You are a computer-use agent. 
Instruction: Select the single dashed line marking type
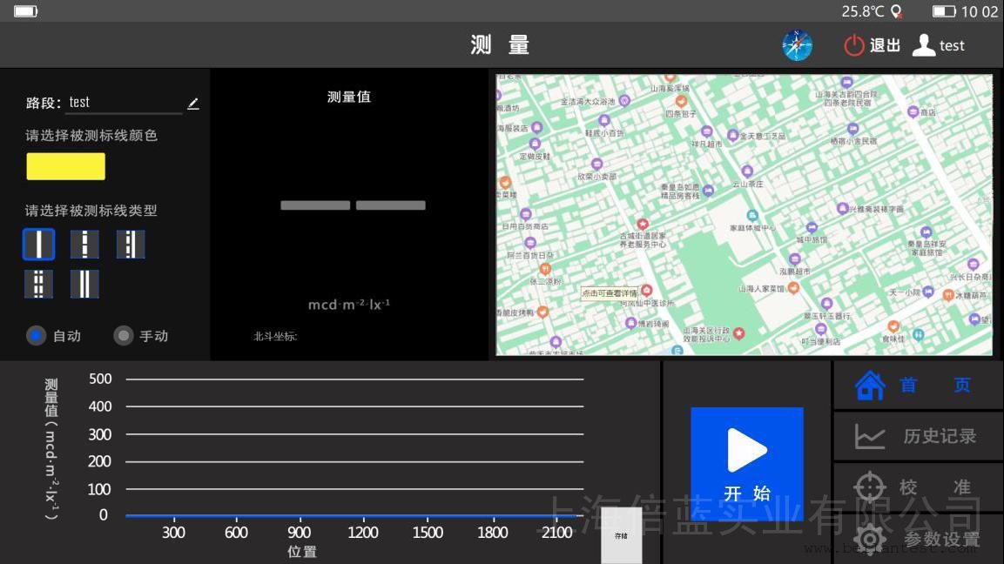84,245
